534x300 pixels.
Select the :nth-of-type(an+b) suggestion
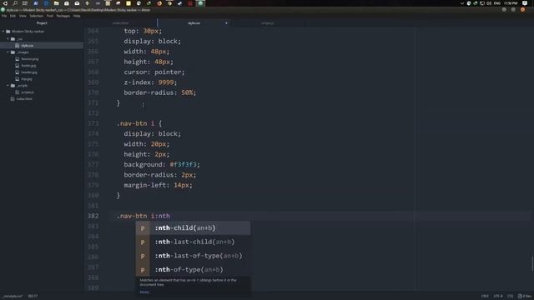[193, 269]
